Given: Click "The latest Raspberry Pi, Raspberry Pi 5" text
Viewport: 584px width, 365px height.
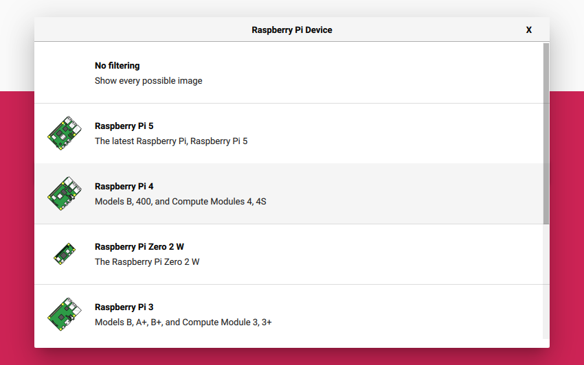Looking at the screenshot, I should 171,141.
